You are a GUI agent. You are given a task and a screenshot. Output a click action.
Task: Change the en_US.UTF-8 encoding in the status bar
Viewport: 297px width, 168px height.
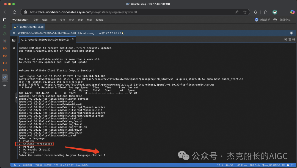point(271,165)
